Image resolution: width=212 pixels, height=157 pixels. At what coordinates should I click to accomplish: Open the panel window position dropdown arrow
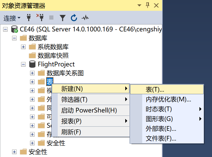139,5
